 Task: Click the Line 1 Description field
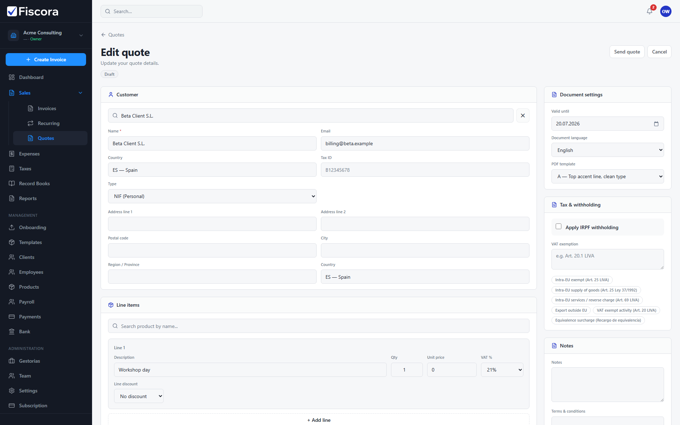250,370
